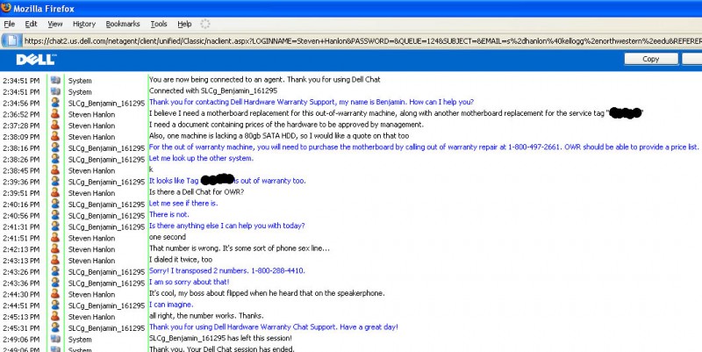Click message 'I can imagine.'
Screen dimensions: 702x352
(x=171, y=305)
